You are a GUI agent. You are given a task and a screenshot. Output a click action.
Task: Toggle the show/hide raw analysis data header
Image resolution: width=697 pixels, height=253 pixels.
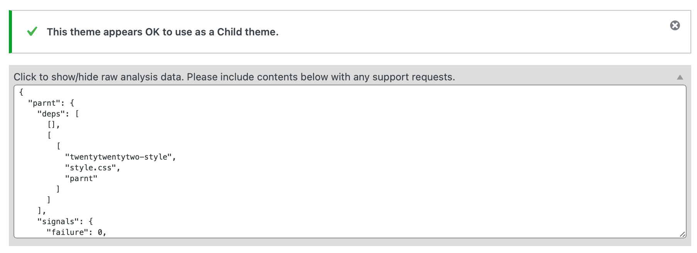pos(234,77)
